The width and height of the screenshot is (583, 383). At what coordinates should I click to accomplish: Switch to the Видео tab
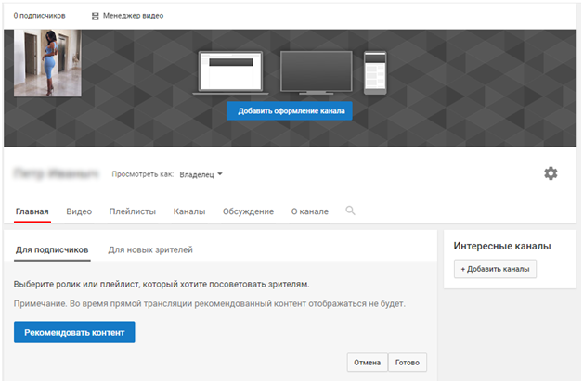click(79, 211)
